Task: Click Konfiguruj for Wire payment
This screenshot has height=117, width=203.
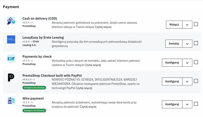Action: pyautogui.click(x=172, y=104)
